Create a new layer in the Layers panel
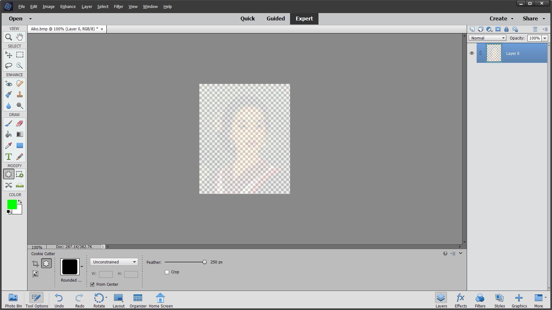Image resolution: width=552 pixels, height=310 pixels. coord(472,29)
